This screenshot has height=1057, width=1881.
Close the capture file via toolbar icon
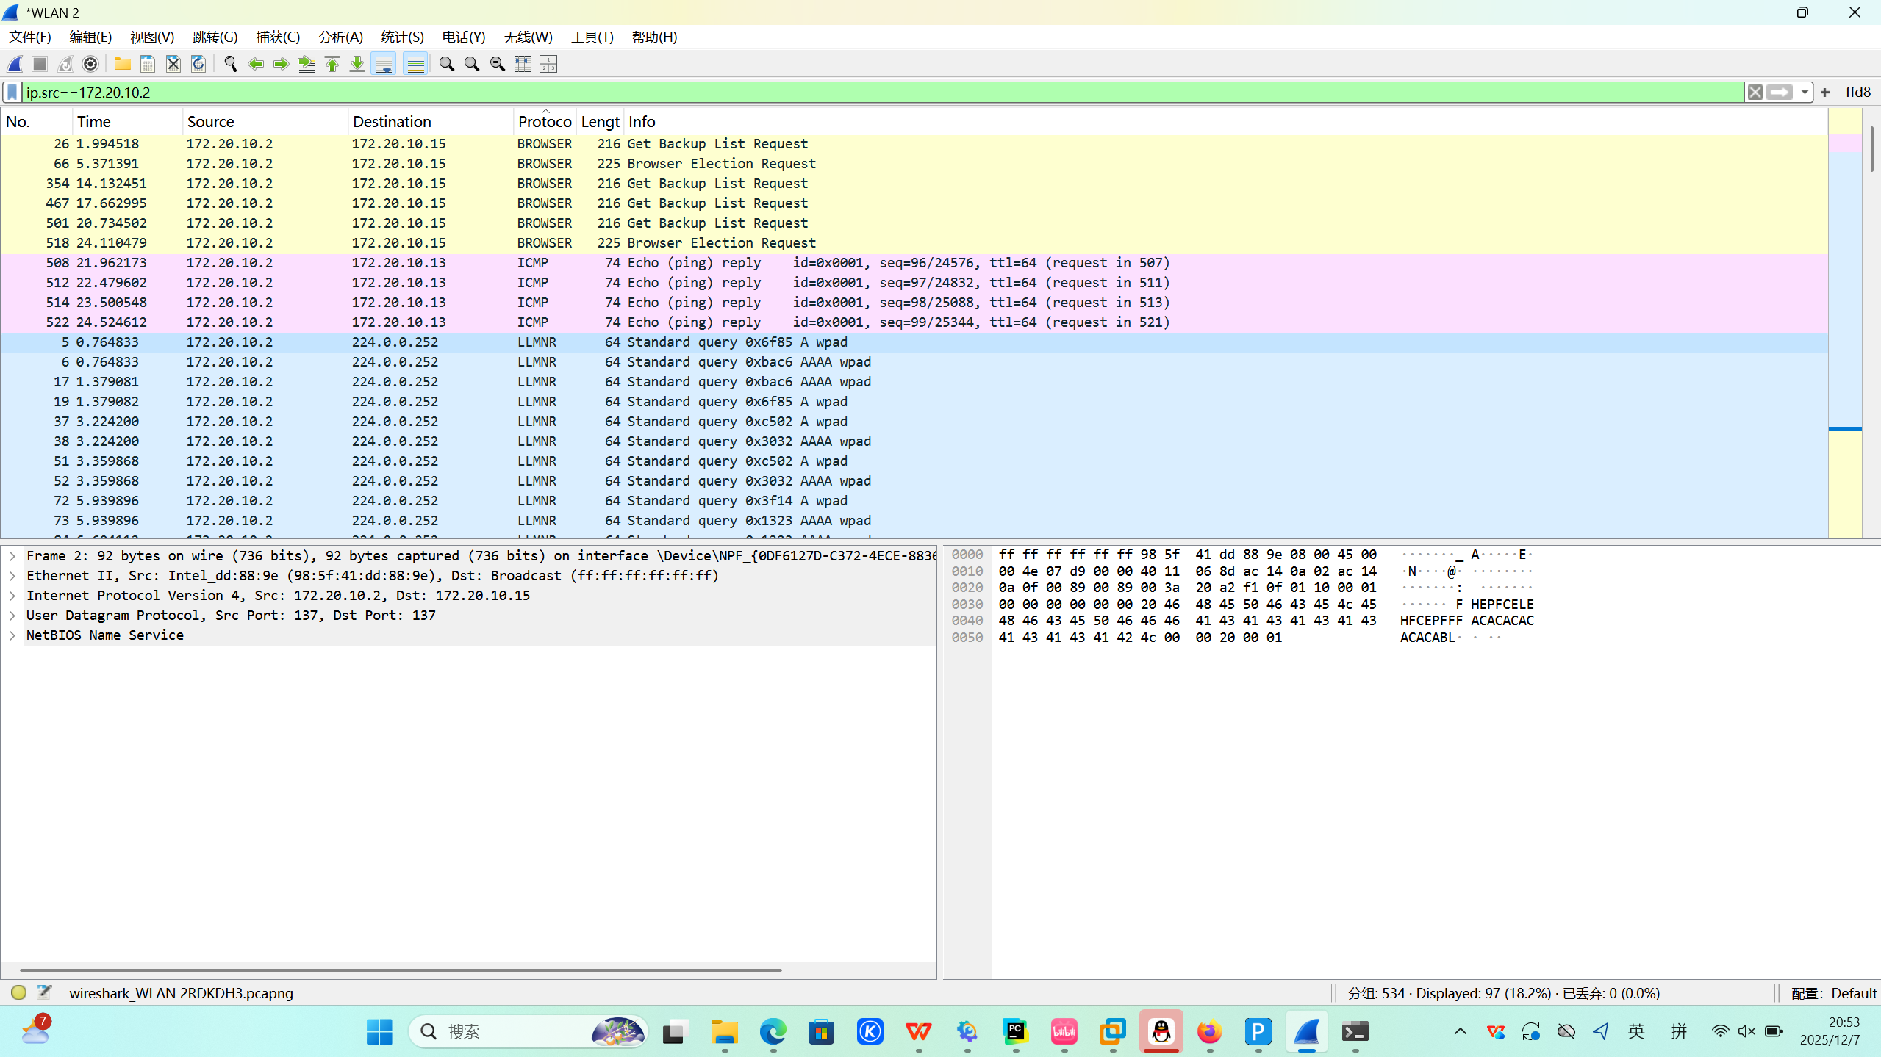pyautogui.click(x=173, y=64)
